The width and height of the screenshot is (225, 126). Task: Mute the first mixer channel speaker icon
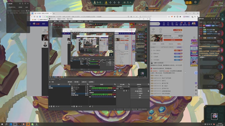point(90,90)
